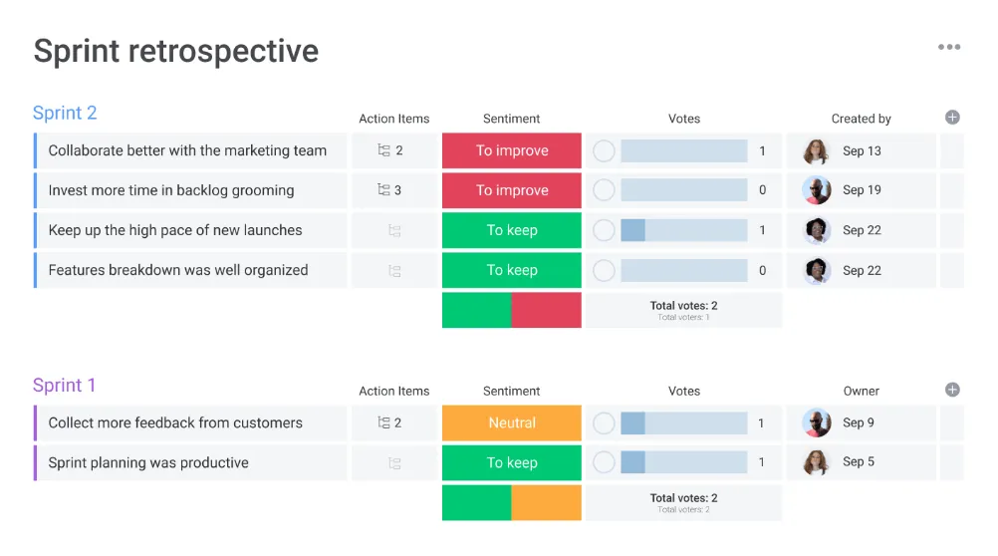Open 'To keep' status for Features breakdown
Screen dimensions: 998x556
tap(512, 270)
